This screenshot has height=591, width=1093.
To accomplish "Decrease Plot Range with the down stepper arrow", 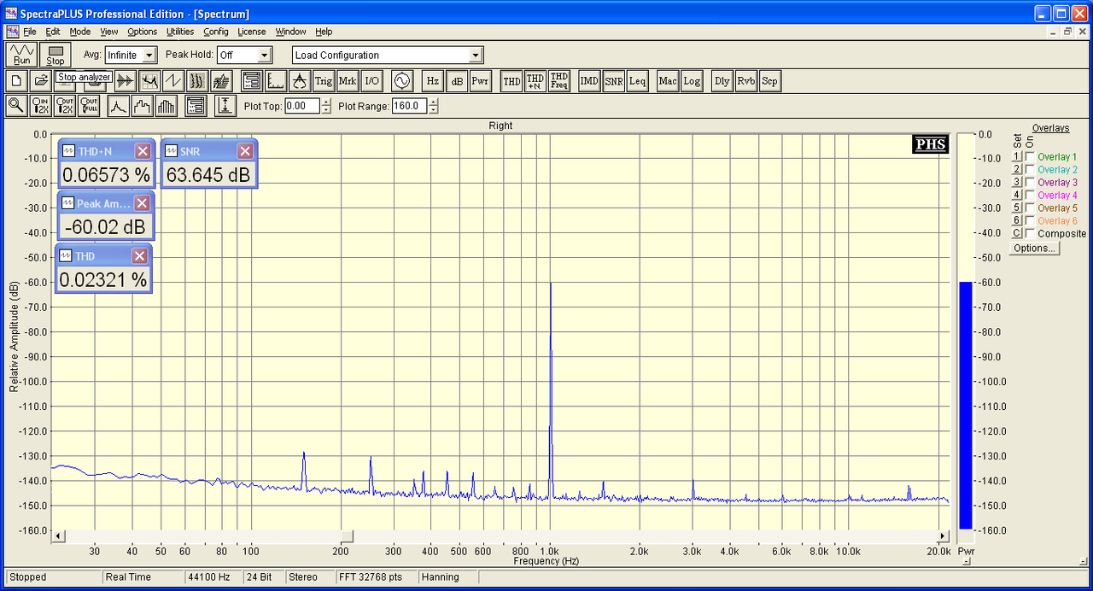I will pyautogui.click(x=434, y=110).
